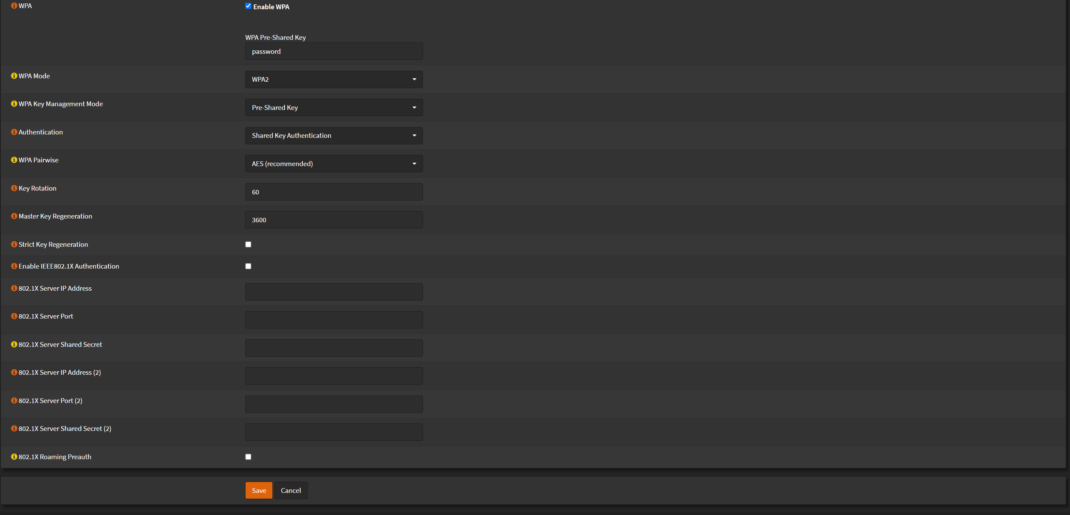
Task: Click inside the WPA Pre-Shared Key field
Action: click(x=333, y=51)
